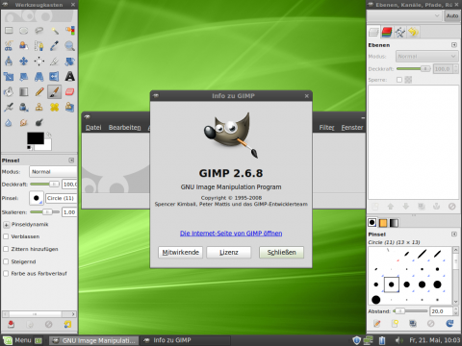Select the Scissors Select tool
Image resolution: width=462 pixels, height=346 pixels.
[9, 46]
